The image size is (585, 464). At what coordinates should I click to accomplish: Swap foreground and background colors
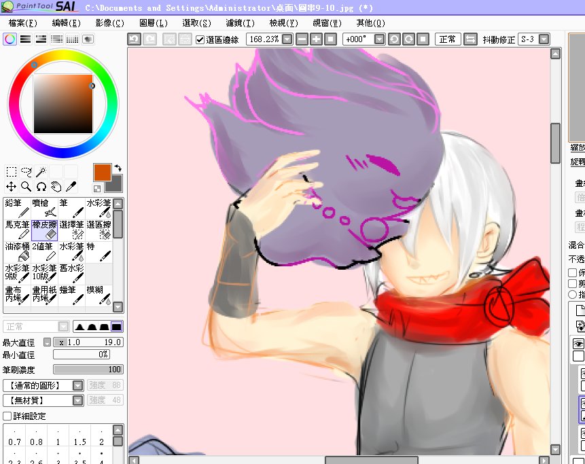118,168
